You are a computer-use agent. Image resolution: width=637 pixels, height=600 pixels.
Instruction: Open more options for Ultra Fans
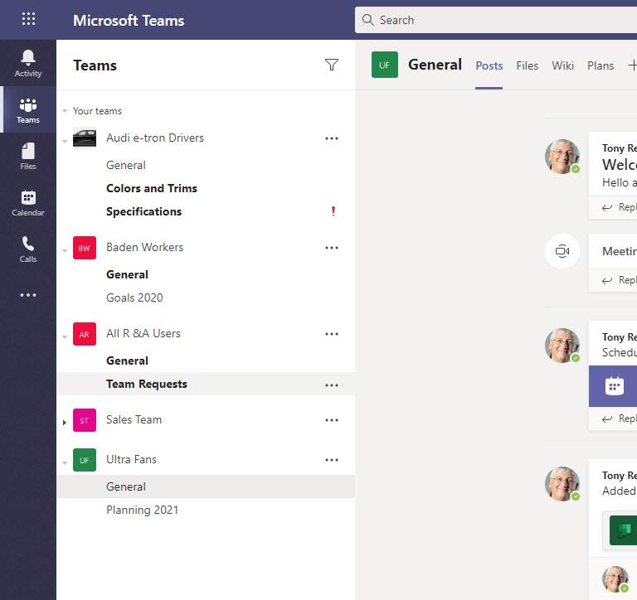[x=332, y=460]
